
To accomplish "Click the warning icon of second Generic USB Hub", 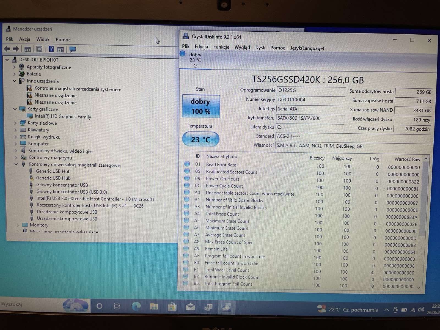I will pos(32,178).
